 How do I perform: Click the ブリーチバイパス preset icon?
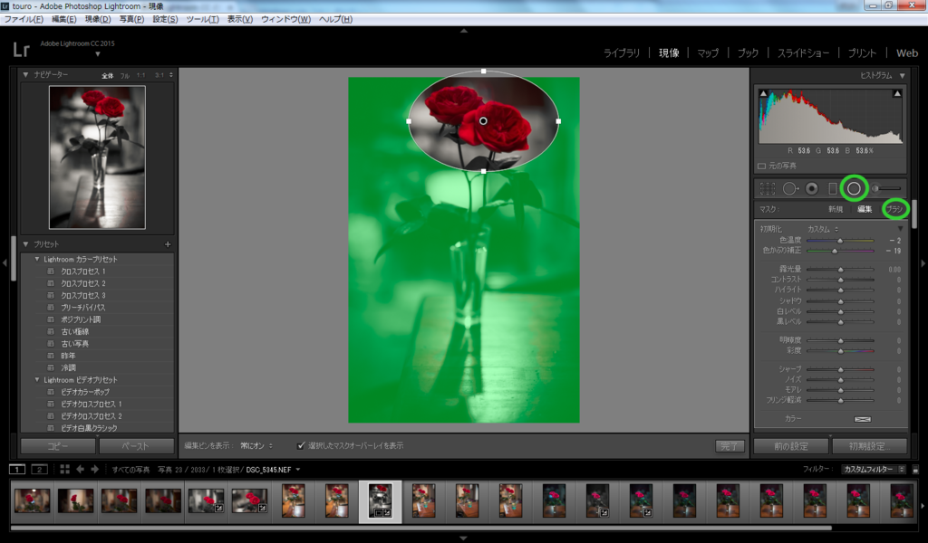click(51, 307)
